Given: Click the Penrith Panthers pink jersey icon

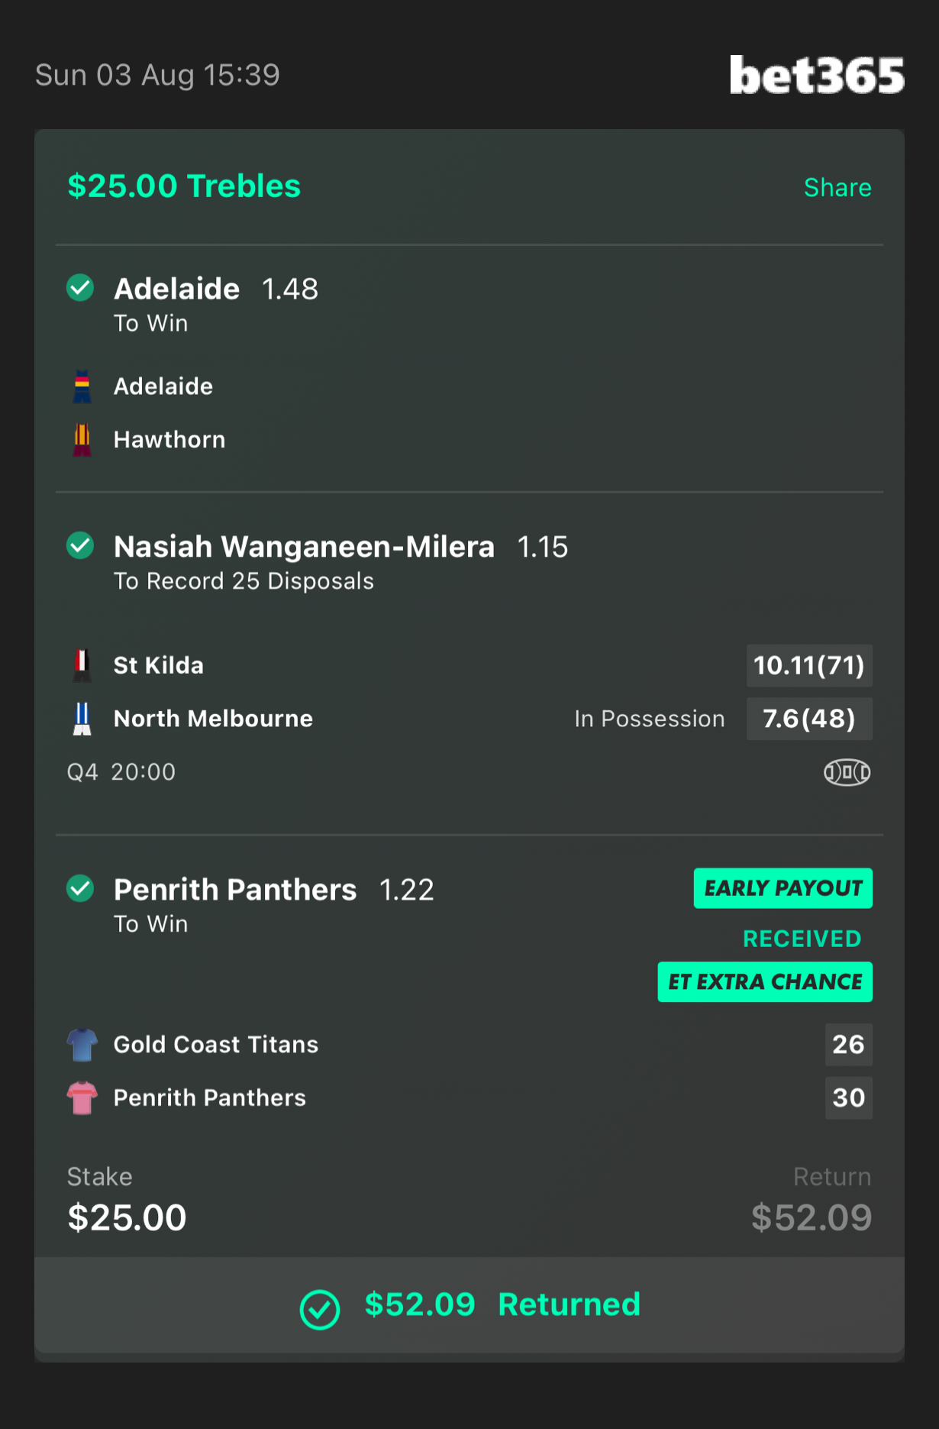Looking at the screenshot, I should tap(82, 1098).
